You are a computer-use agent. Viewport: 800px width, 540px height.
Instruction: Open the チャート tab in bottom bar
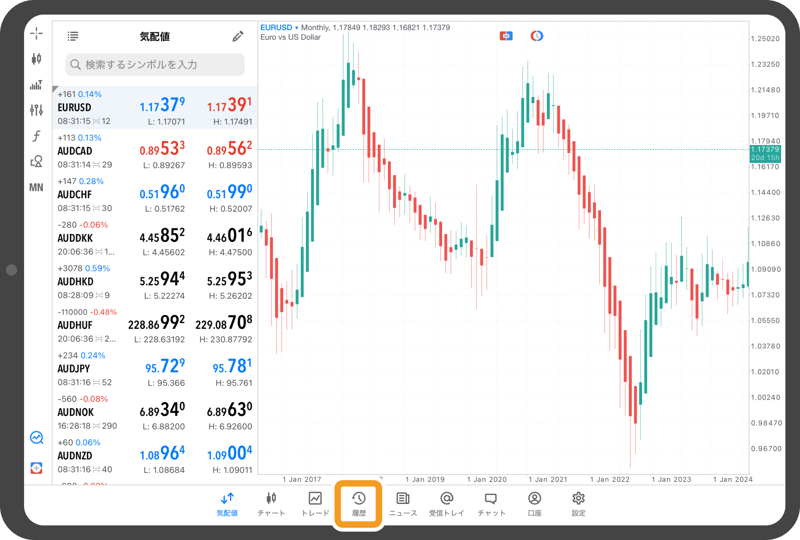[x=271, y=504]
